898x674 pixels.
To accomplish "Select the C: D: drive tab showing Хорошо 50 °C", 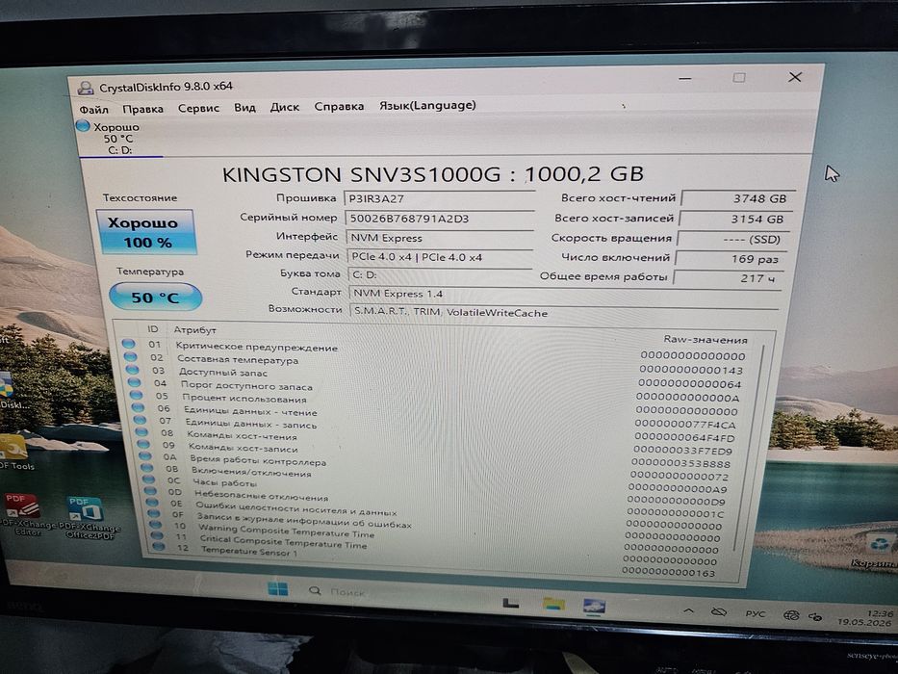I will coord(119,138).
